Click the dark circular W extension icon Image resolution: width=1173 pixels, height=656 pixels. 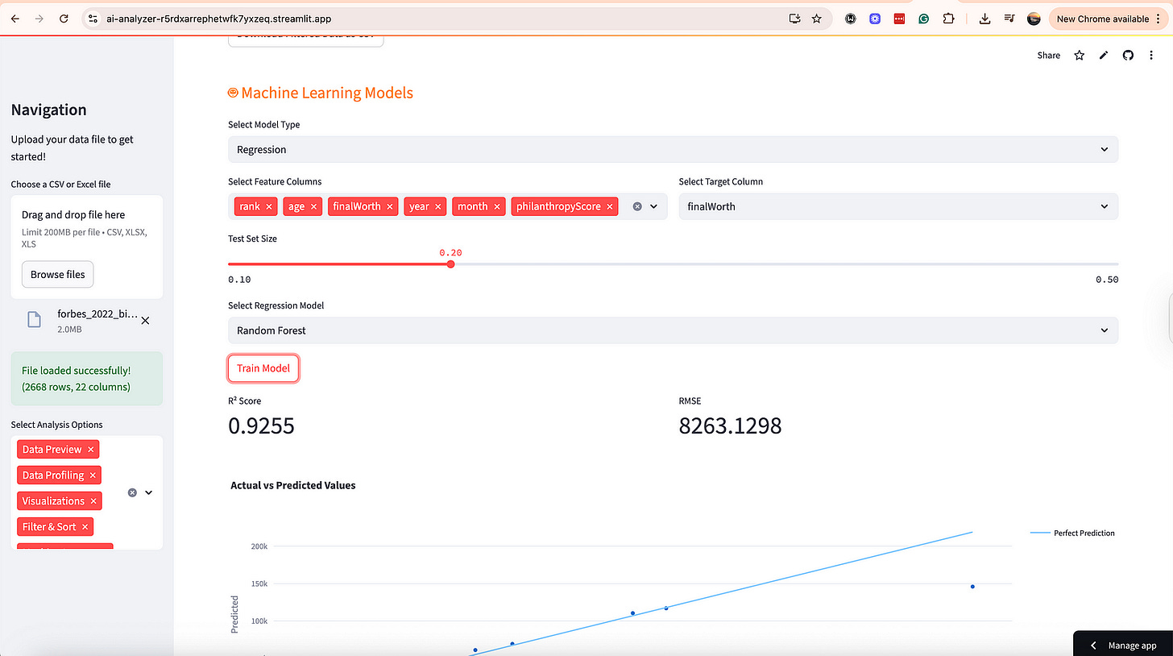click(851, 19)
